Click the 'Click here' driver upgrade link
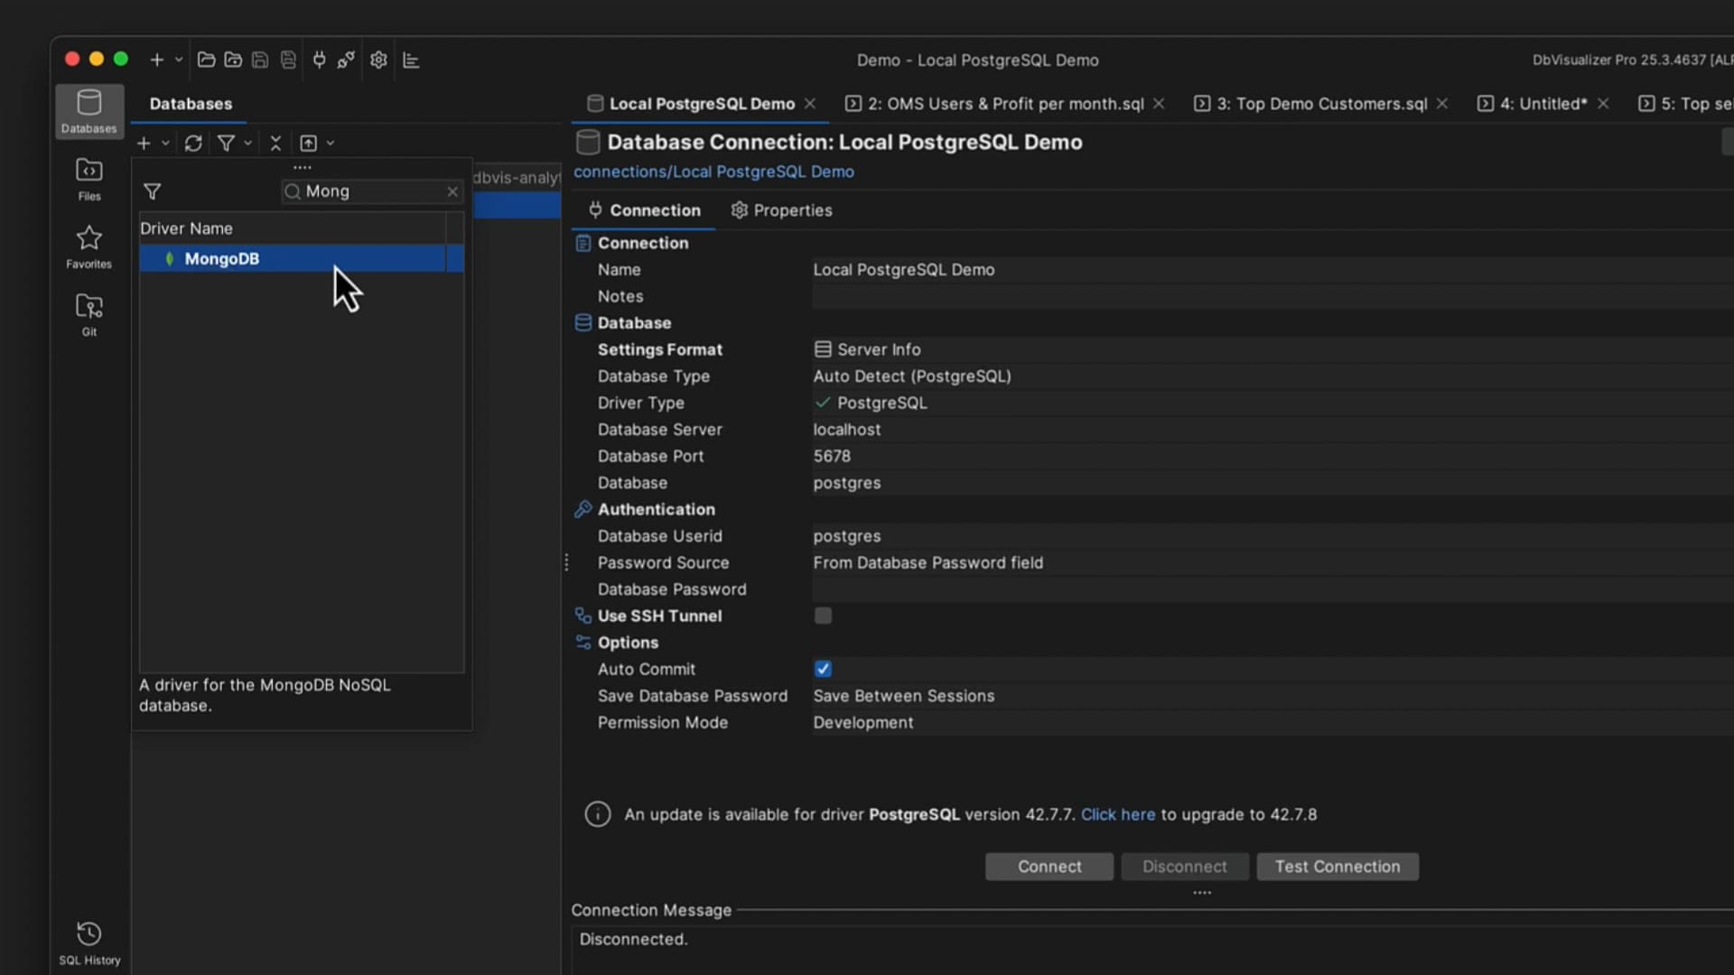 click(x=1117, y=814)
